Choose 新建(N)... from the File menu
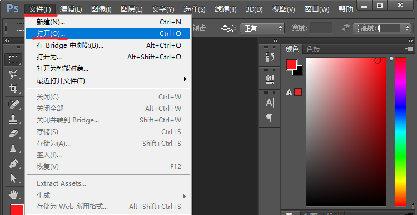417x215 pixels. pos(108,22)
